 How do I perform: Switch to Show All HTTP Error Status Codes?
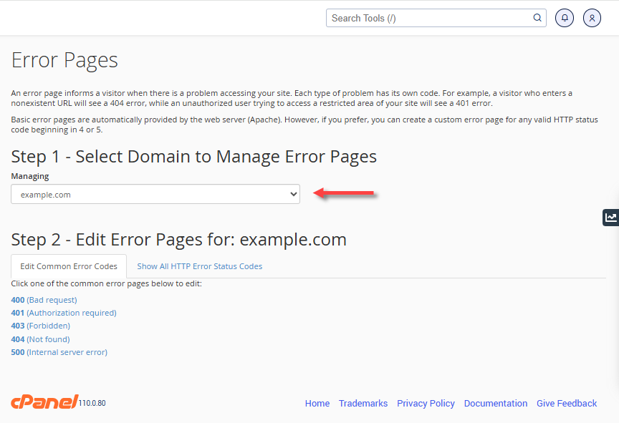click(199, 266)
